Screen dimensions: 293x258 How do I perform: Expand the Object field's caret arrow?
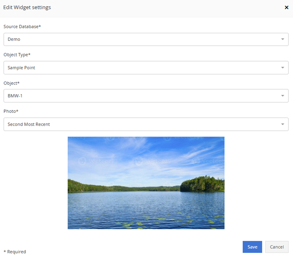tap(282, 96)
